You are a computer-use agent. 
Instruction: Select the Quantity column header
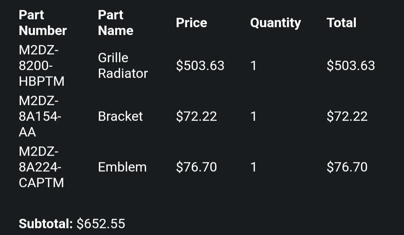click(275, 23)
